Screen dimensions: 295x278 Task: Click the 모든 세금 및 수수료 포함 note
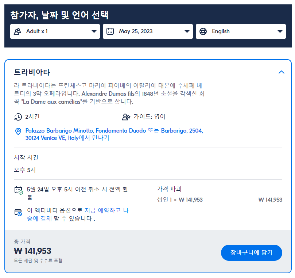[38, 260]
